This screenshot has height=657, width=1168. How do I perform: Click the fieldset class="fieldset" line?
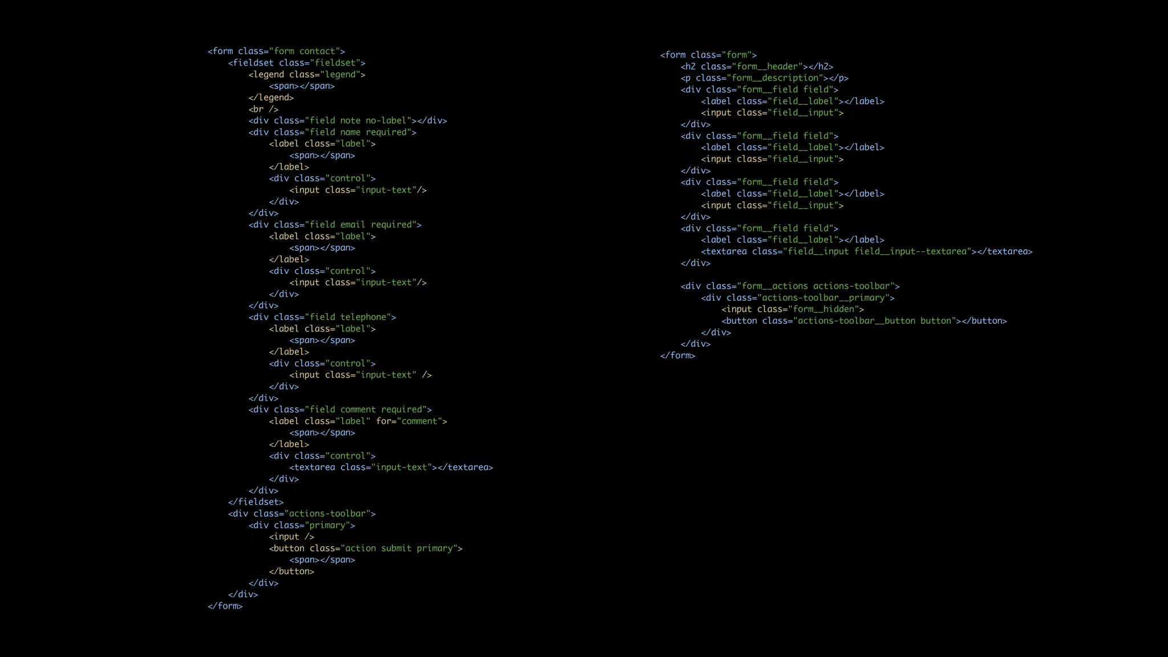296,63
